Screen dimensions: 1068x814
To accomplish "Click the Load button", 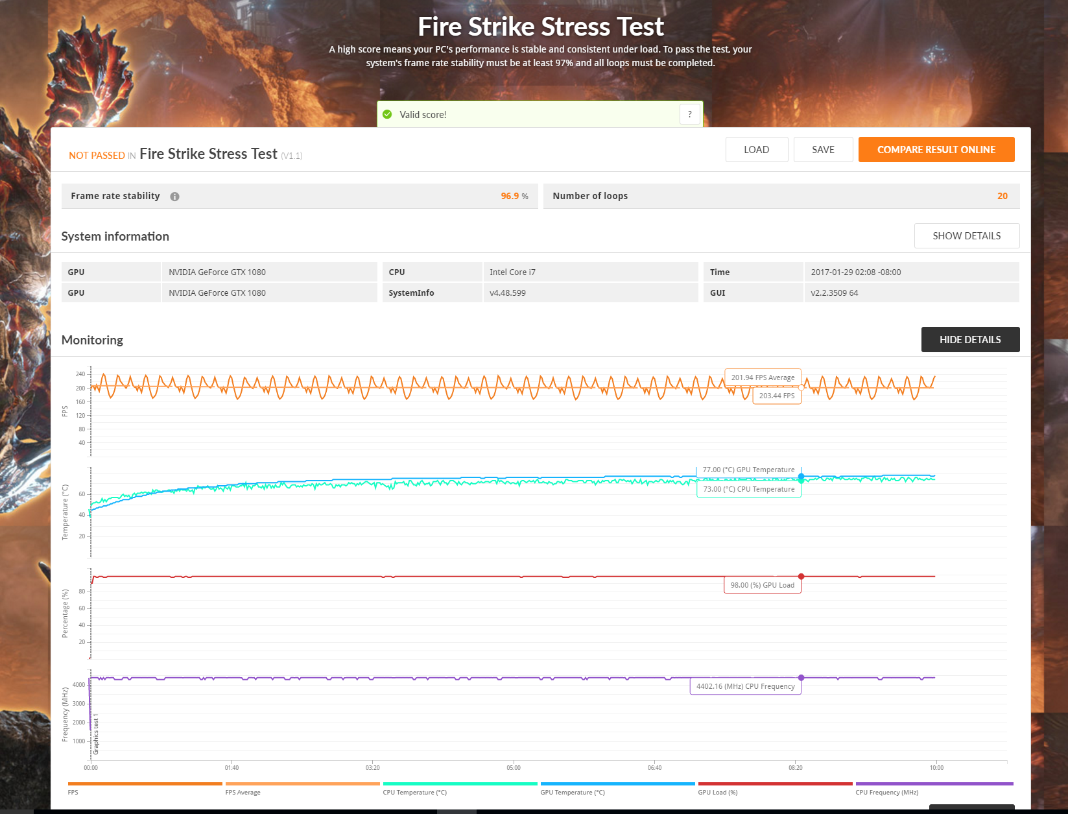I will tap(757, 150).
